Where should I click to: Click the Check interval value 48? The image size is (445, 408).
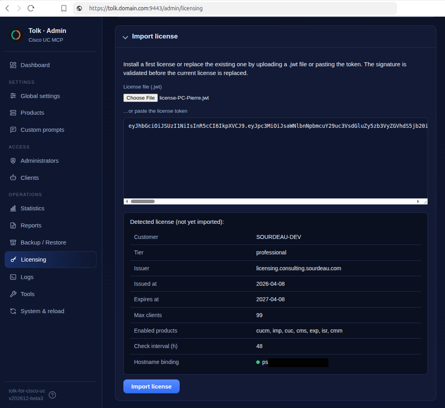click(259, 346)
